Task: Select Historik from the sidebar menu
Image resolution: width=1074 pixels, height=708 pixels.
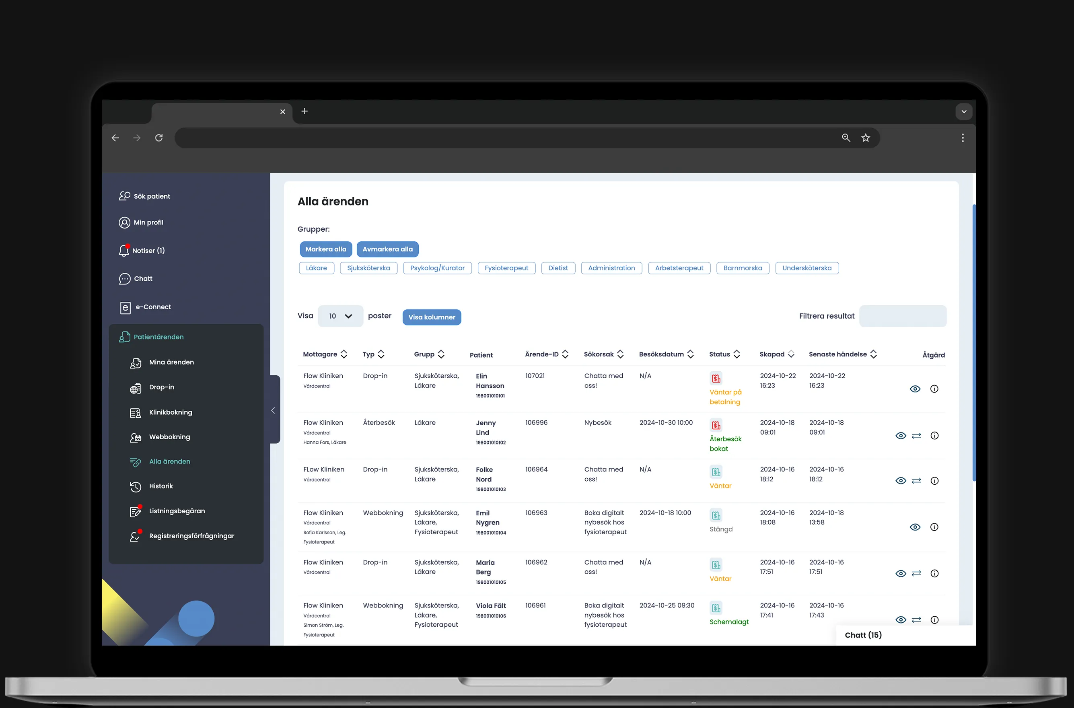Action: [x=161, y=485]
